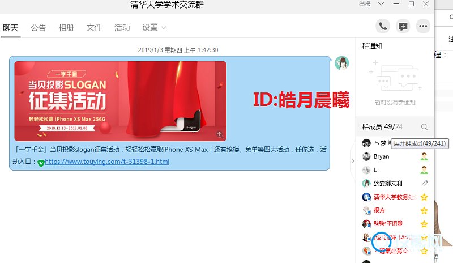Click the star icon beside 很方
This screenshot has height=263, width=453.
coord(424,210)
